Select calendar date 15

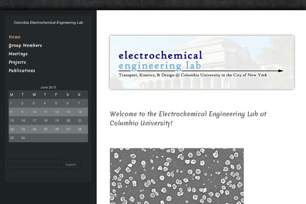pyautogui.click(x=12, y=121)
